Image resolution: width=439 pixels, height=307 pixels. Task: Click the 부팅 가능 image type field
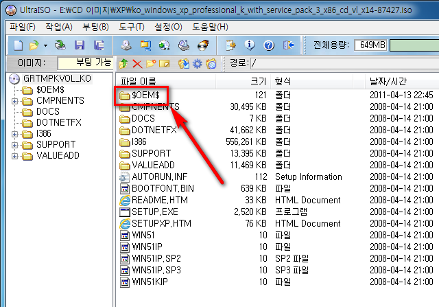click(x=85, y=63)
